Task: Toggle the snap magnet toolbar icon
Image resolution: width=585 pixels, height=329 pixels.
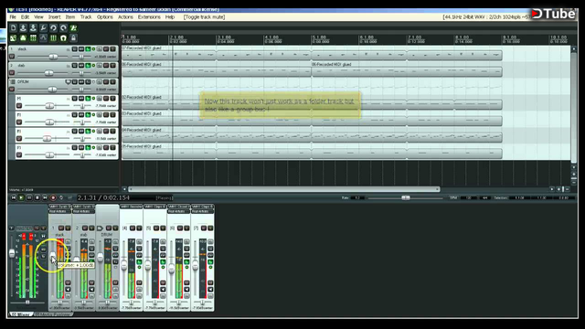Action: [63, 38]
